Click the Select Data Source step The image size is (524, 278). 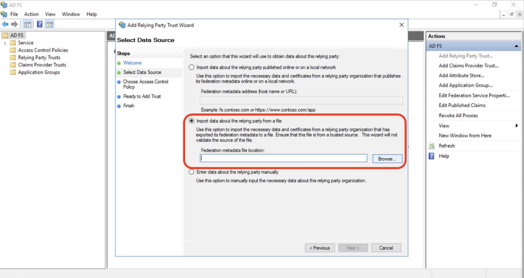pyautogui.click(x=142, y=72)
